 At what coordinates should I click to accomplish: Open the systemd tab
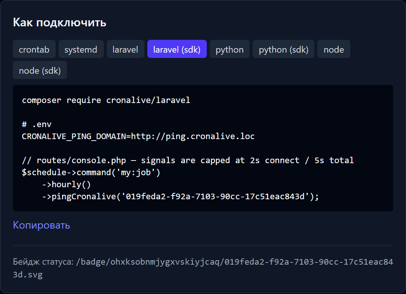[81, 49]
